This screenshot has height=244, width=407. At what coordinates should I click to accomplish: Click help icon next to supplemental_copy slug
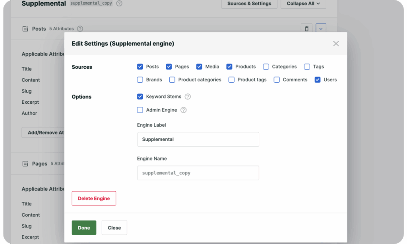119,3
